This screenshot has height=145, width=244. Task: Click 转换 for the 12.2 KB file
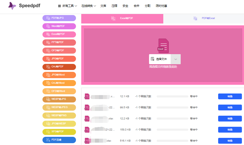coord(230,119)
